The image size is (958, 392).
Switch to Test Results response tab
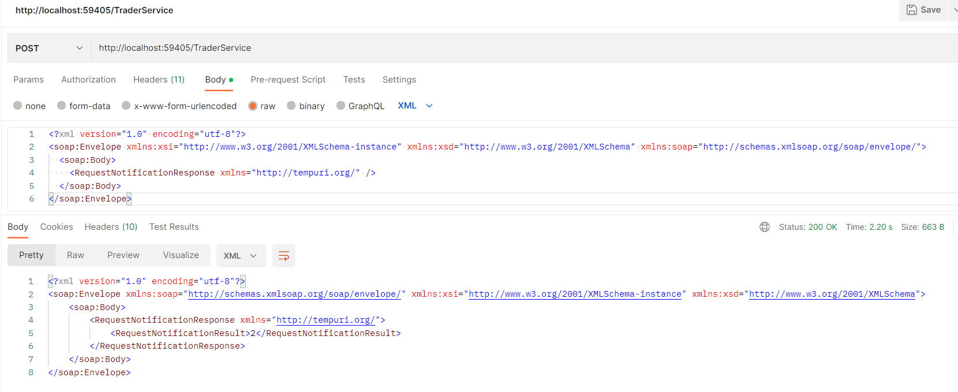point(174,227)
